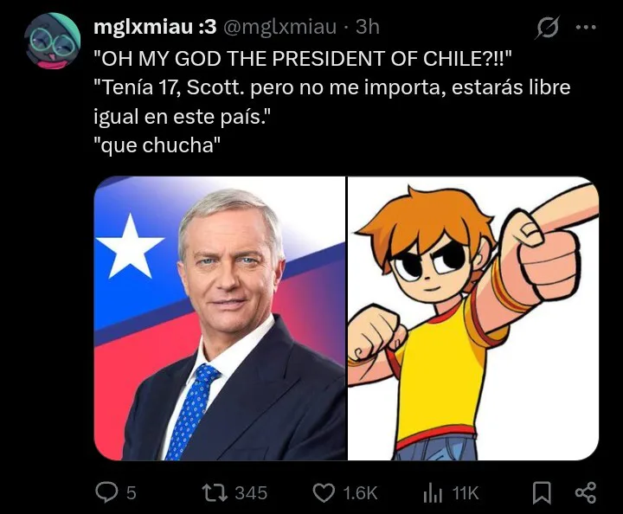
Task: Click the reply count showing 5
Action: click(x=132, y=493)
